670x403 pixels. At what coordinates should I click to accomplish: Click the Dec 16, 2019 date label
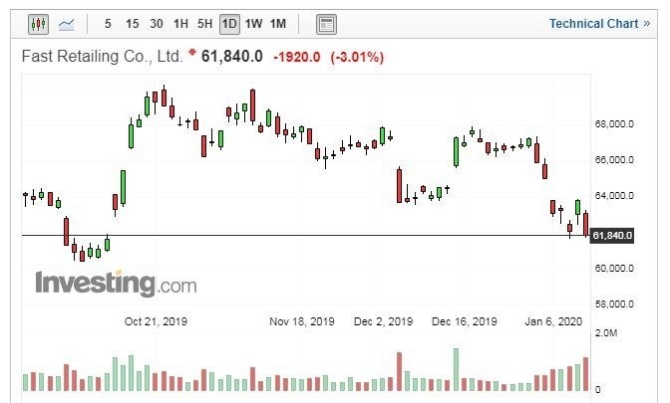[465, 321]
